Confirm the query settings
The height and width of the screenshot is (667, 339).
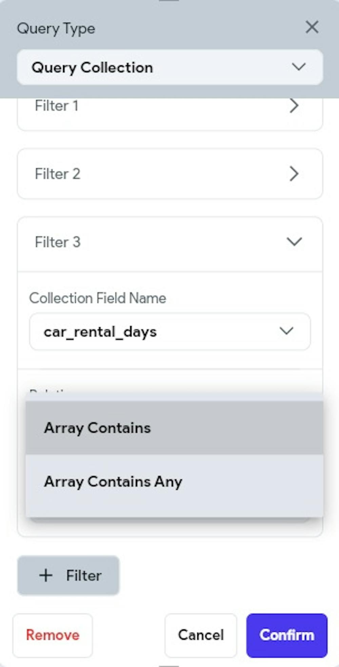pos(287,635)
